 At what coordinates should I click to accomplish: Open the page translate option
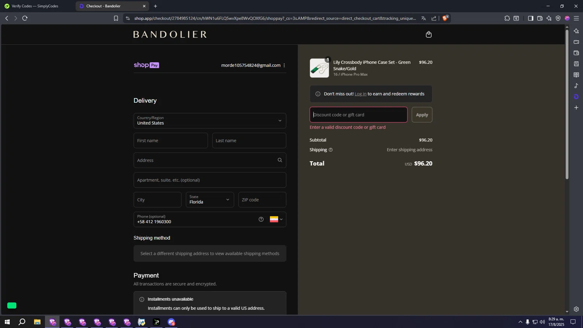tap(424, 18)
